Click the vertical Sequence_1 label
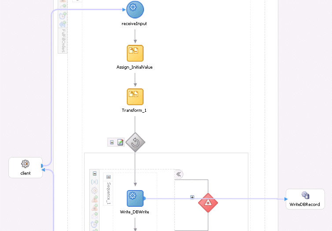The height and width of the screenshot is (231, 332). click(x=109, y=193)
